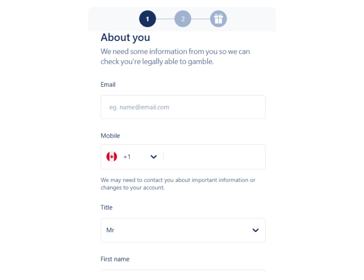Click the About you heading
The height and width of the screenshot is (280, 364).
[x=125, y=37]
